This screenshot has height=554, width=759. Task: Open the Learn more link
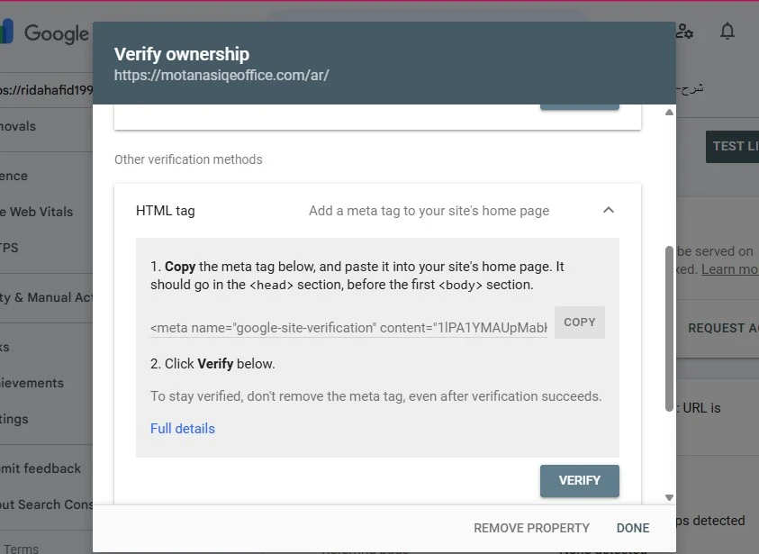[x=729, y=269]
